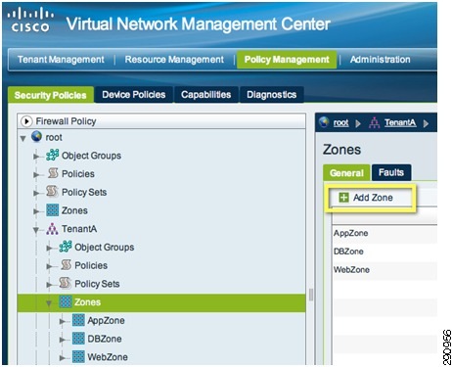Screen dimensions: 452x367
Task: Switch to the Device Policies tab
Action: [134, 95]
